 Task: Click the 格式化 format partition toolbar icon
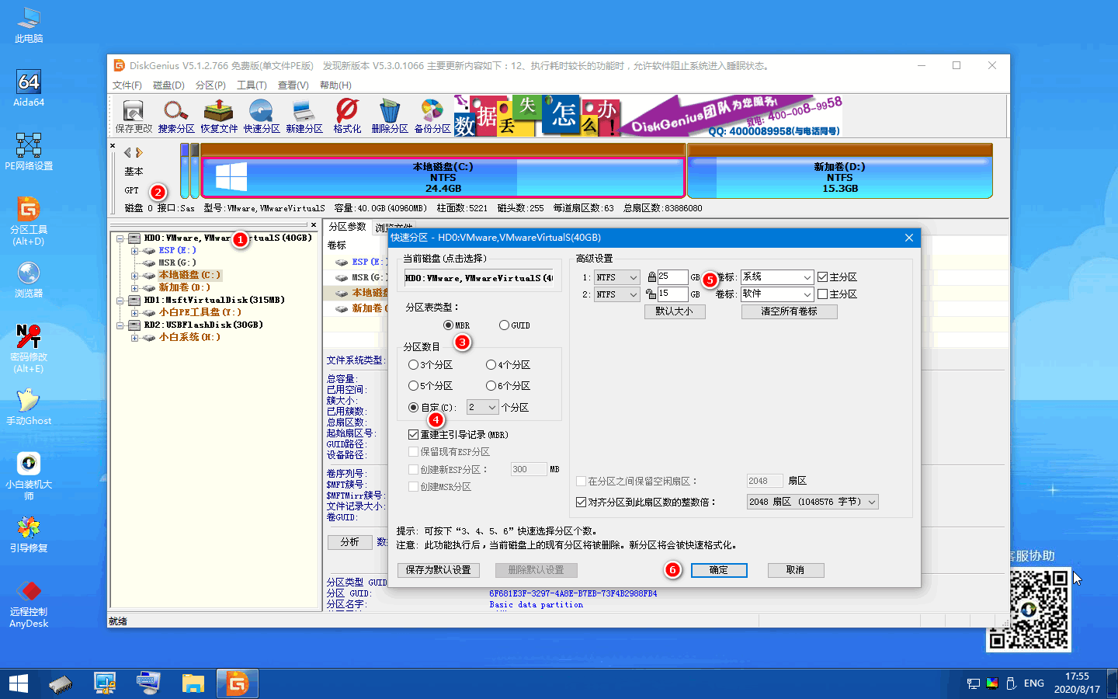(x=346, y=114)
